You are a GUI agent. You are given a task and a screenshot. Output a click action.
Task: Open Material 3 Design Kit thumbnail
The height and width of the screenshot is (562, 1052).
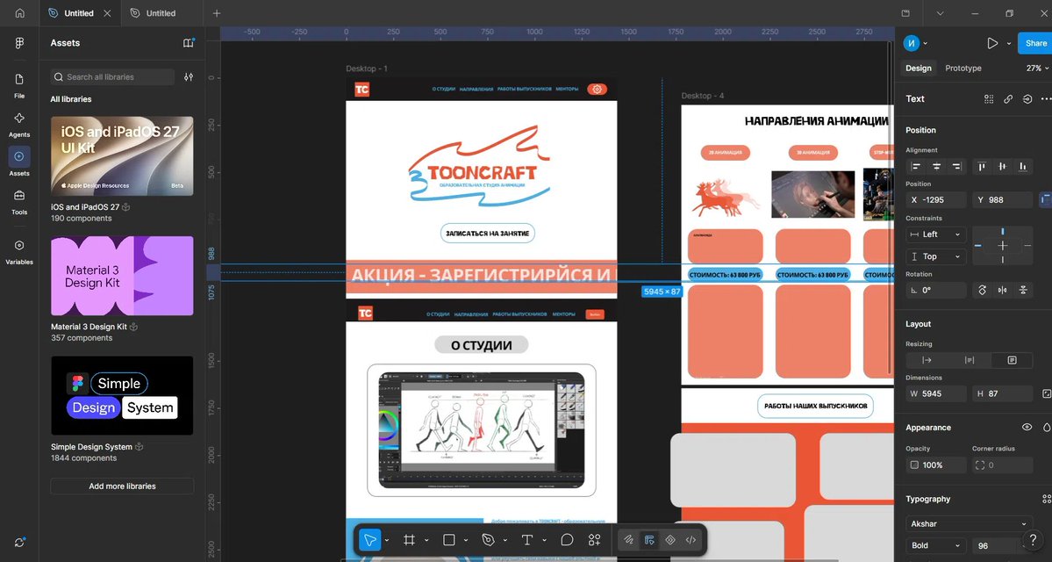(122, 276)
